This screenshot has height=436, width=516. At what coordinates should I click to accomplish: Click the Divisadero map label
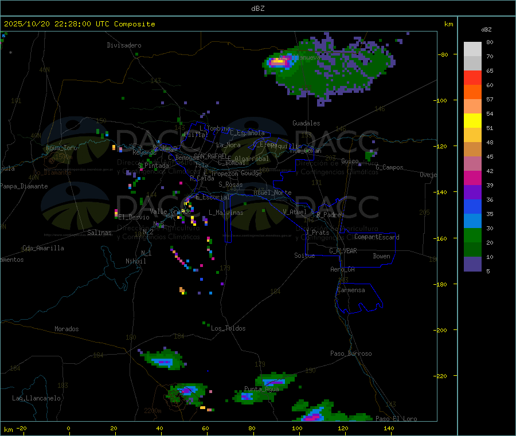click(124, 45)
